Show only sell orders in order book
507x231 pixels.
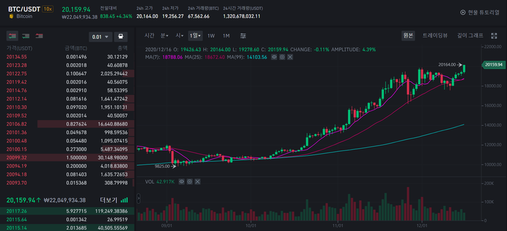[x=39, y=36]
